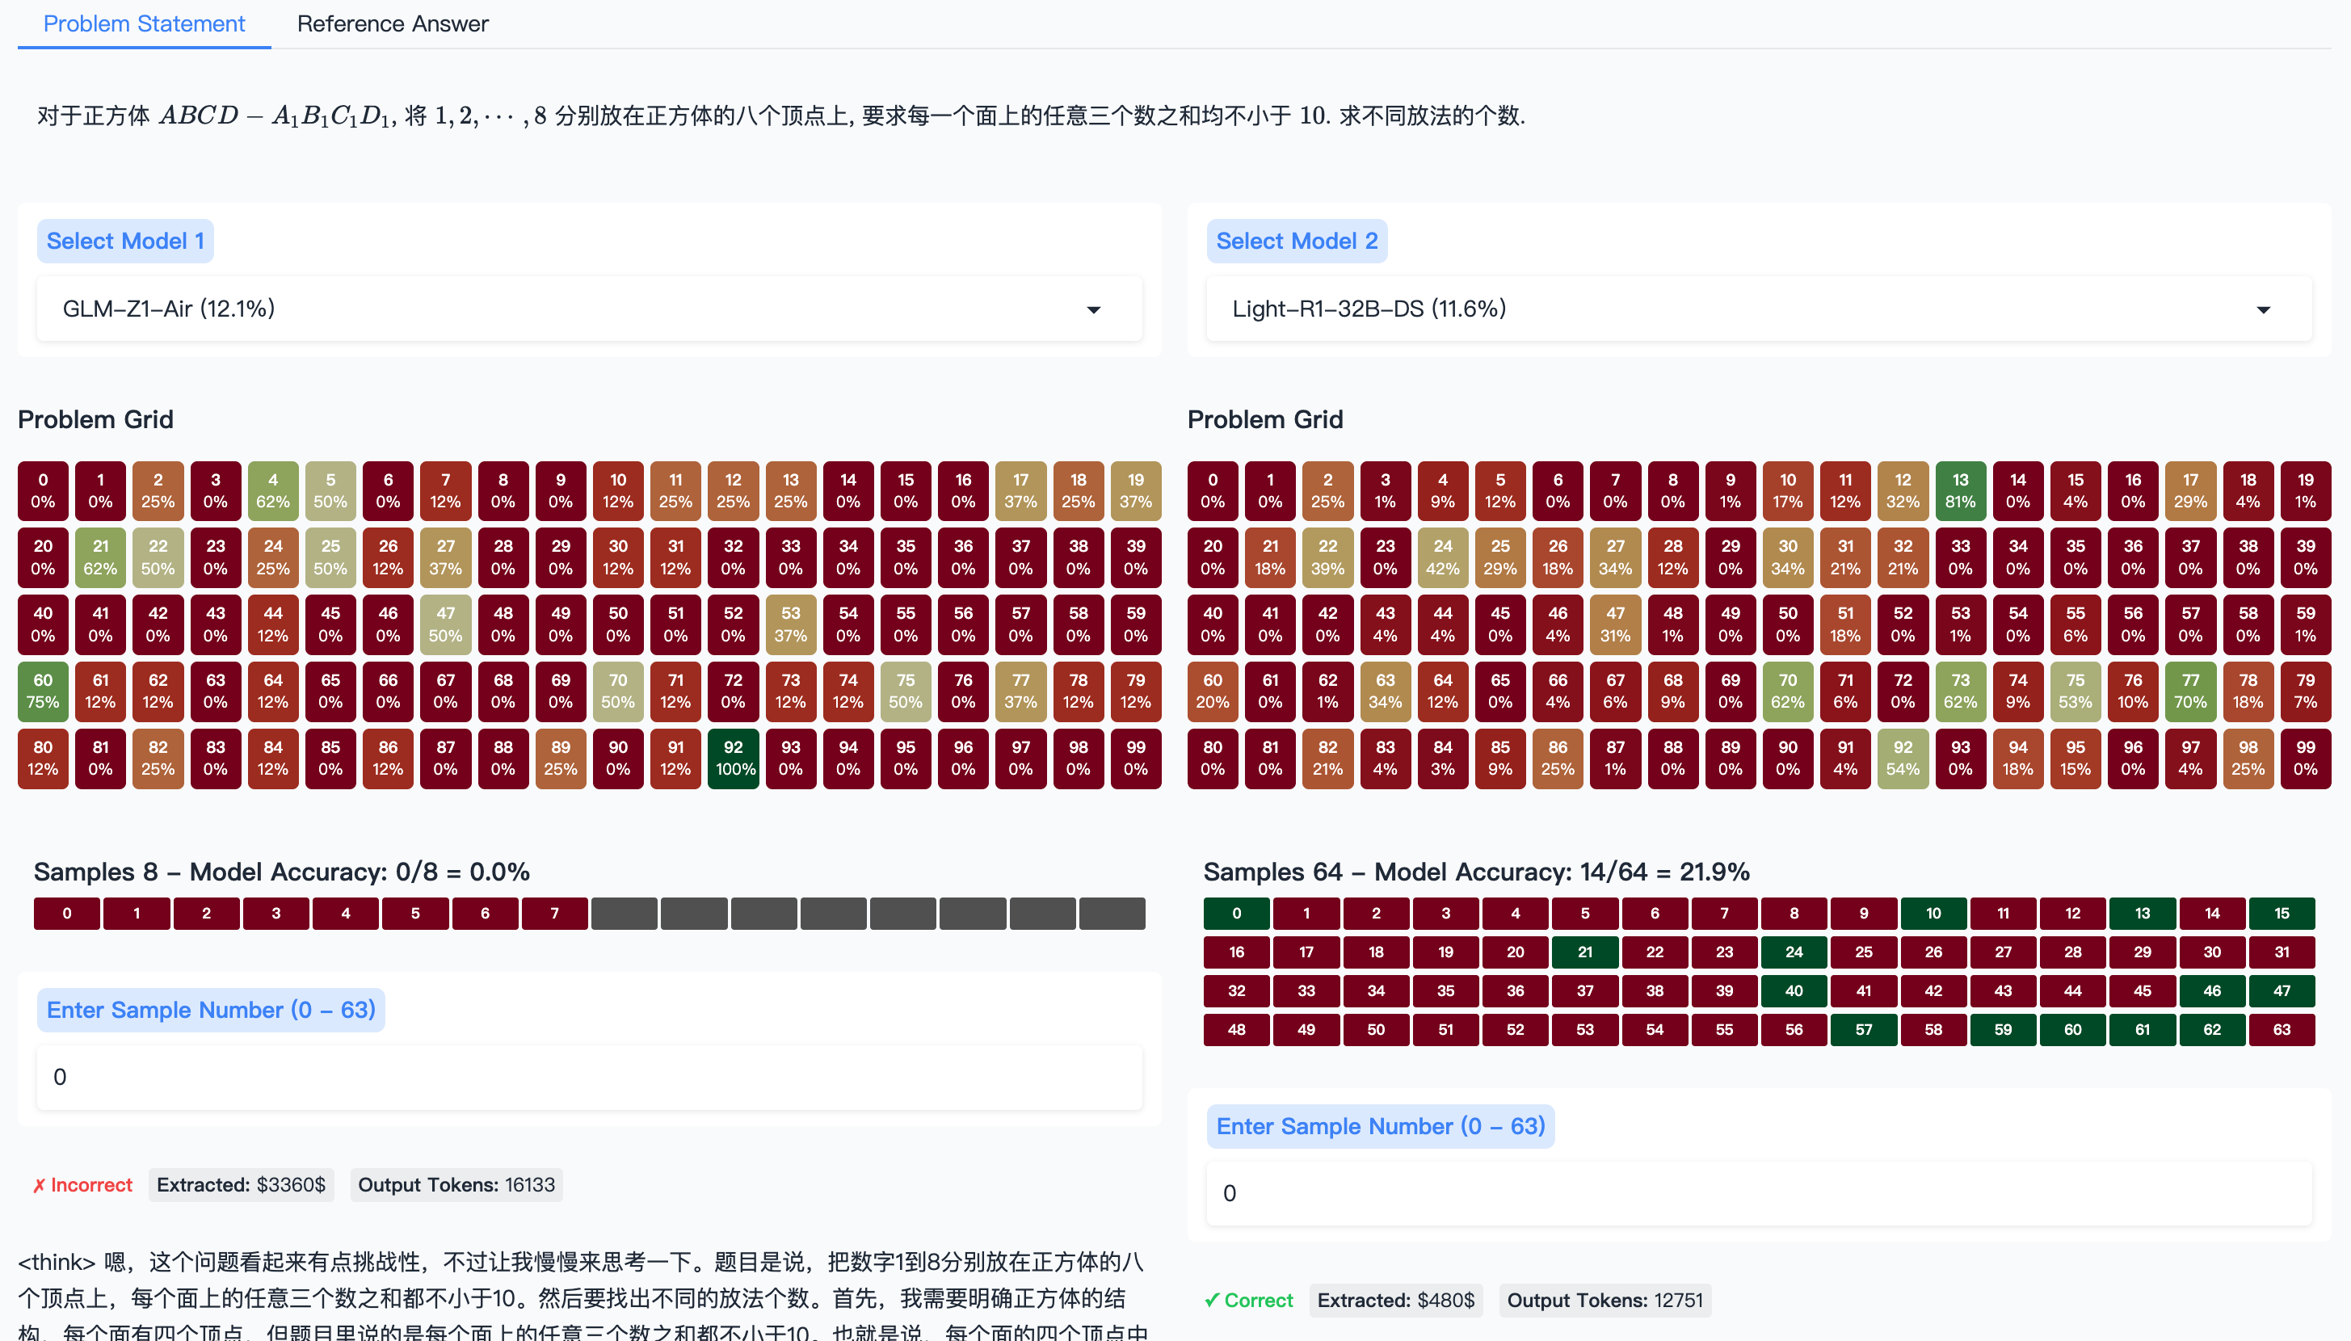
Task: Select problem 92 (54%) in right grid
Action: pyautogui.click(x=1903, y=758)
